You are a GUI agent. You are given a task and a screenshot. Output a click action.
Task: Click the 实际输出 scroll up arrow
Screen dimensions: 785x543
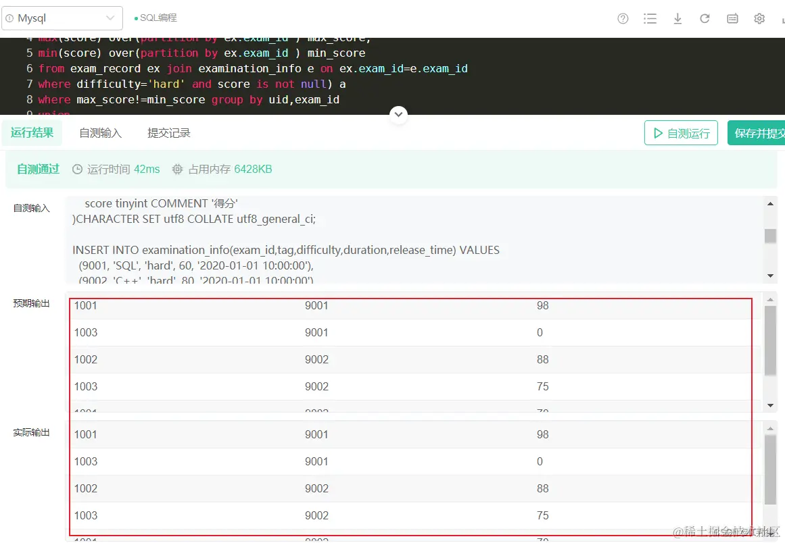(771, 428)
